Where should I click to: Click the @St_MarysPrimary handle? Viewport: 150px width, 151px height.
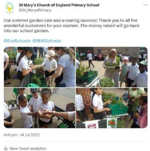[x=35, y=10]
